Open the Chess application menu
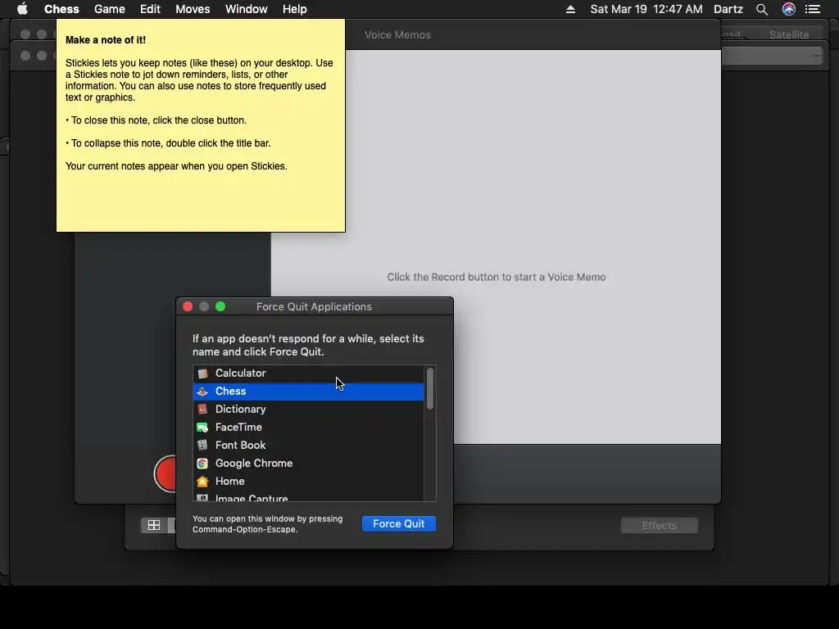 pyautogui.click(x=61, y=9)
